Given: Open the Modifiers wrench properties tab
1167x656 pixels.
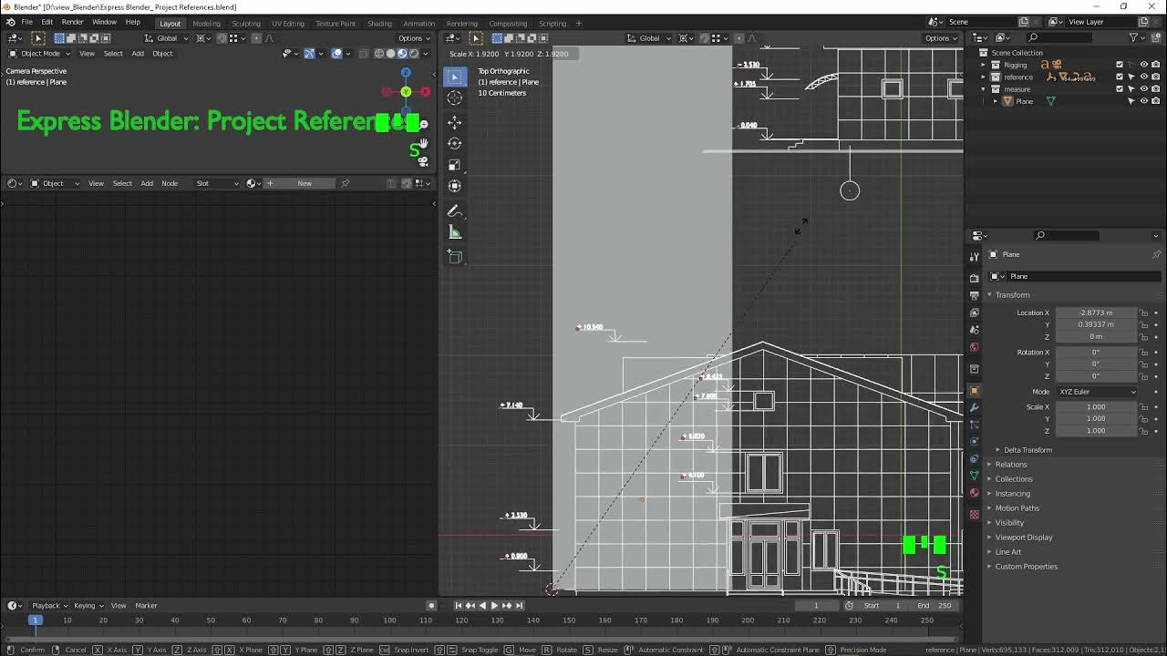Looking at the screenshot, I should coord(975,407).
